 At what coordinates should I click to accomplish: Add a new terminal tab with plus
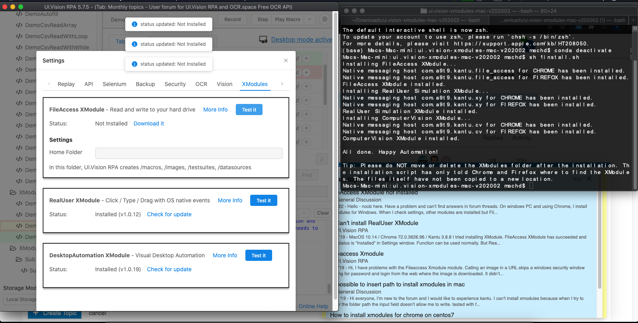[x=633, y=20]
